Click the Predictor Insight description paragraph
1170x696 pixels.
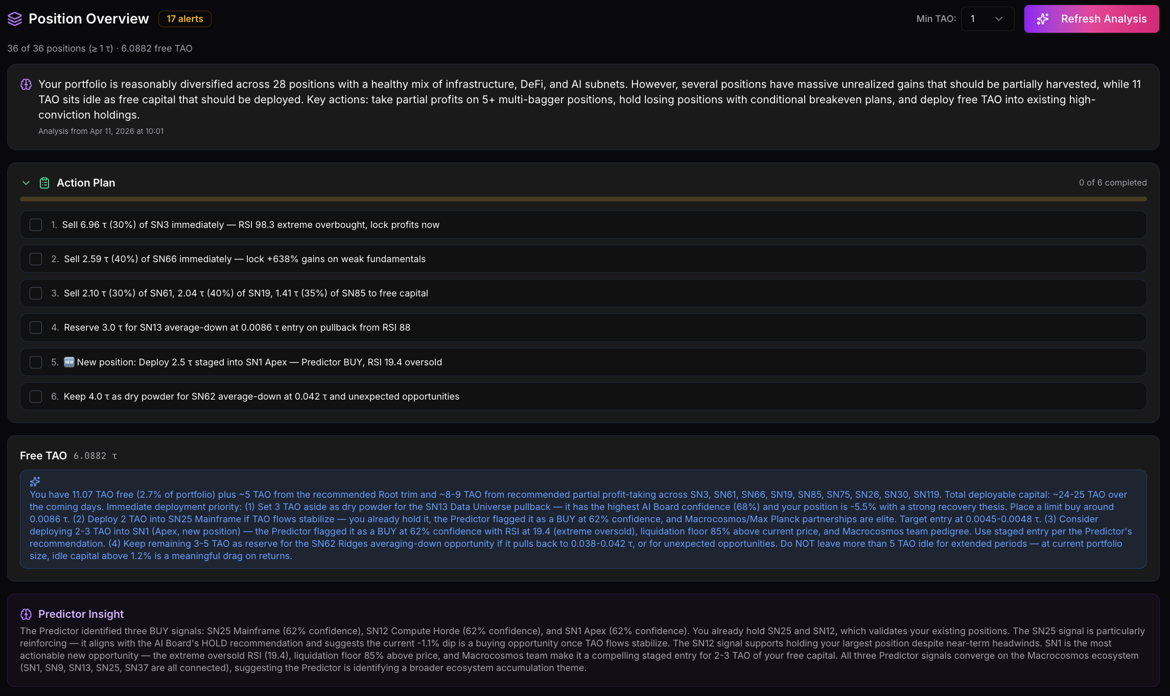pyautogui.click(x=582, y=649)
